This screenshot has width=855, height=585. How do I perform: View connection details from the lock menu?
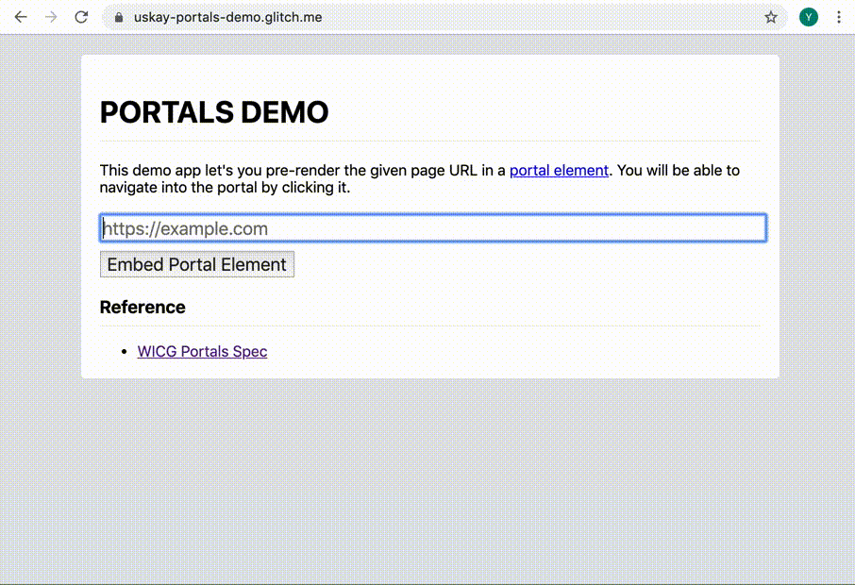118,16
